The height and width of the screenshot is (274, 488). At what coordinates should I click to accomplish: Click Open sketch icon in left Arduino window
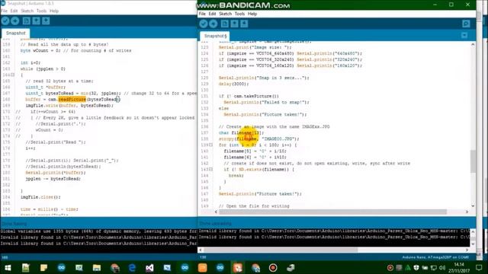point(36,21)
